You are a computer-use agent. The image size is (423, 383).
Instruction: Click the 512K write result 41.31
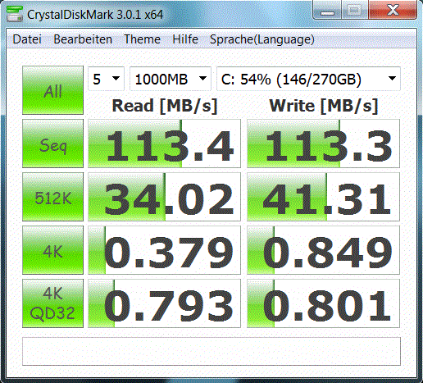(323, 197)
